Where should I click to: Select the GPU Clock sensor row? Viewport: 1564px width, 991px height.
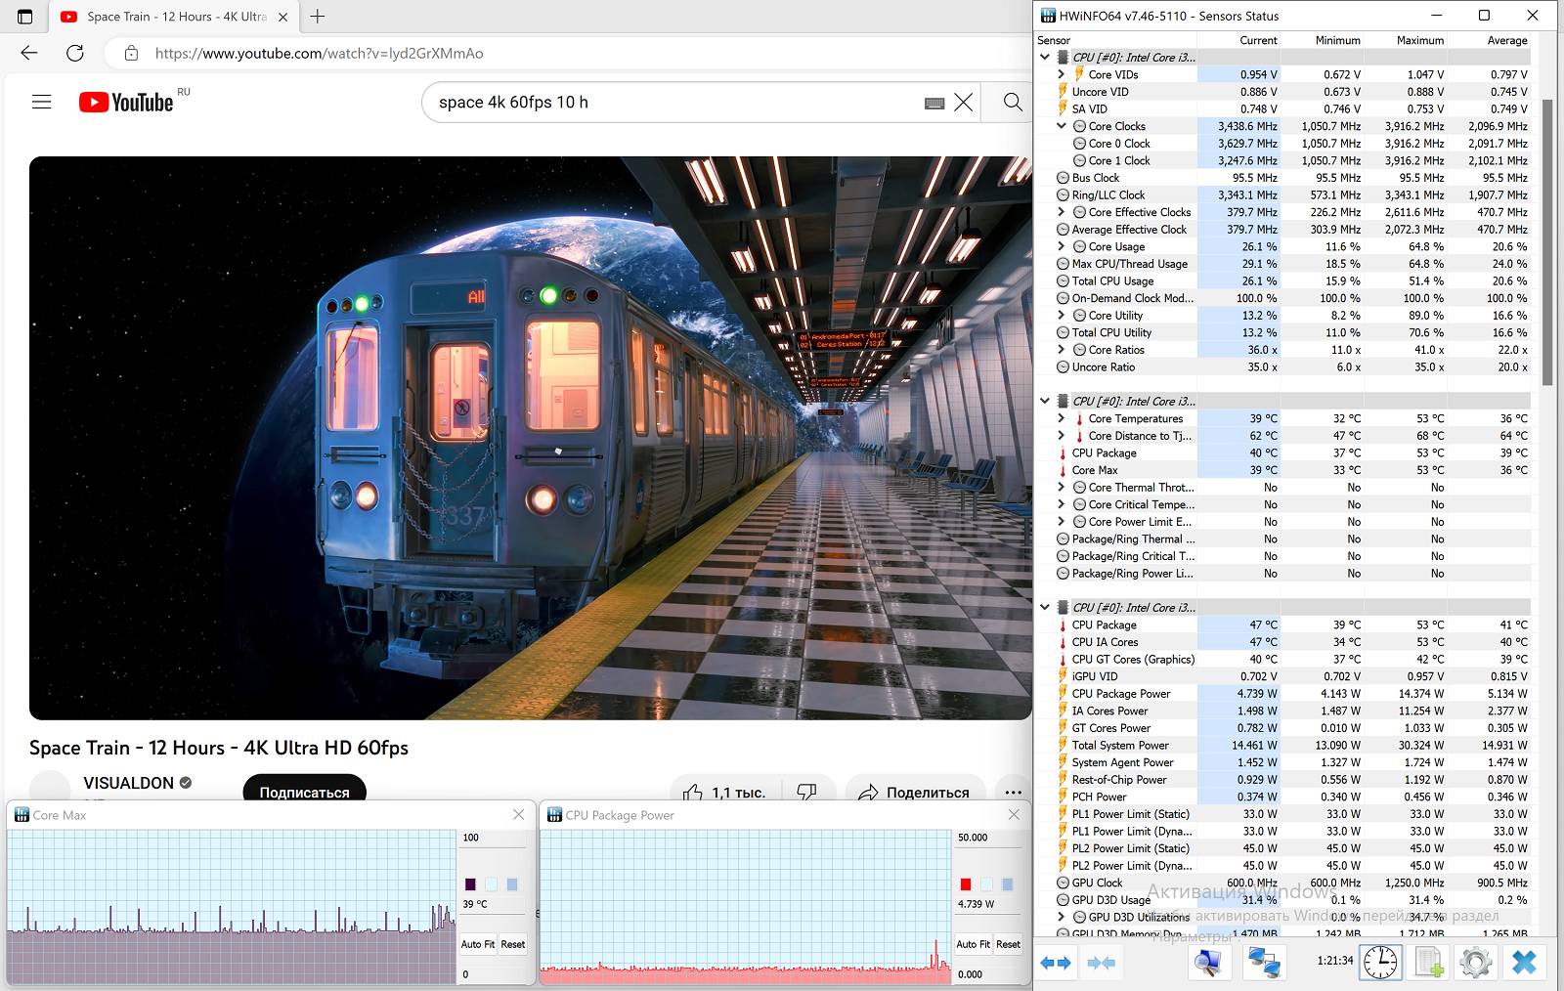point(1282,883)
